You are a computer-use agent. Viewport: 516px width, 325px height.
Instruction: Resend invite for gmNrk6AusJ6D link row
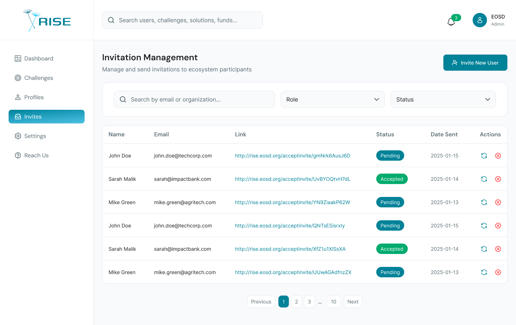(x=484, y=156)
